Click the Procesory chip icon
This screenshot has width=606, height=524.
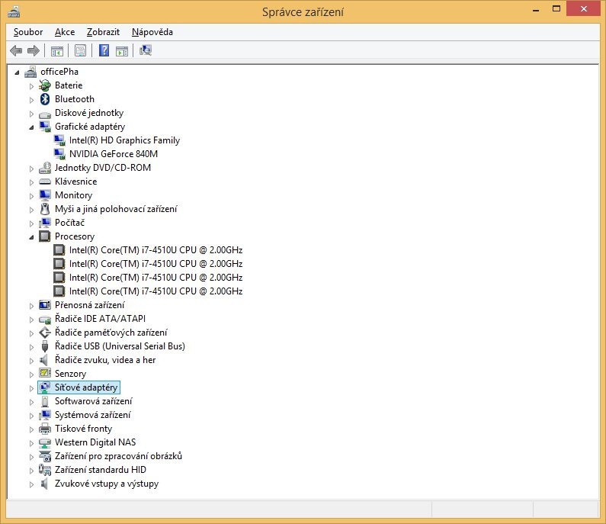45,236
